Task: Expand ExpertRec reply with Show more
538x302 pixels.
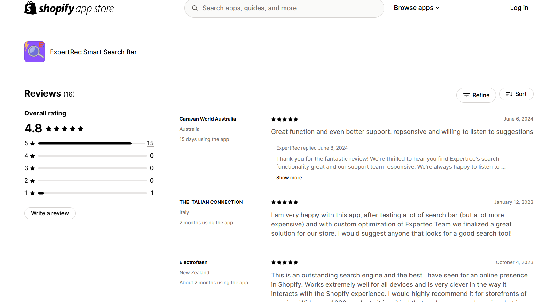Action: 289,178
